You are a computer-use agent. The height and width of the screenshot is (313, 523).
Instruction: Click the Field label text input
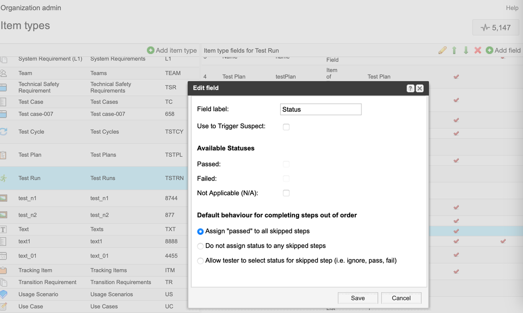coord(320,109)
